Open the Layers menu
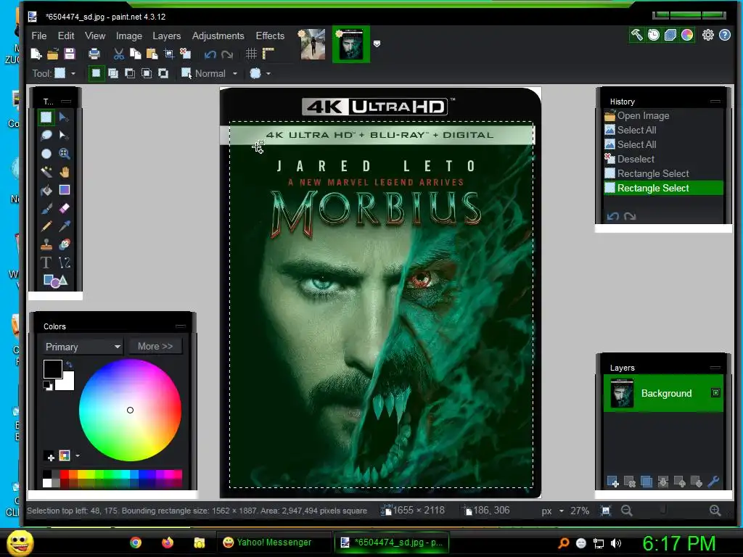Image resolution: width=743 pixels, height=557 pixels. 166,36
